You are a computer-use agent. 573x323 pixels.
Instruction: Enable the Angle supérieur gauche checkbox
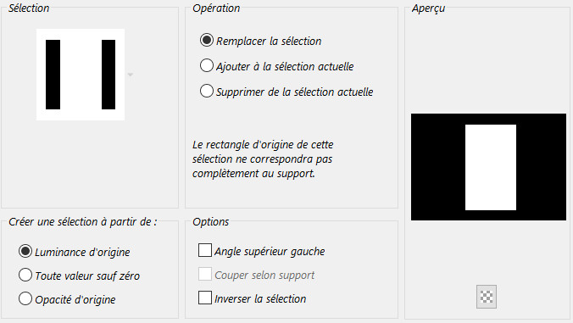pos(204,250)
